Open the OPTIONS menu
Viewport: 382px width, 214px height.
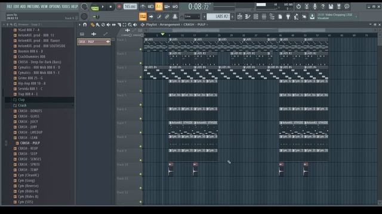[54, 7]
